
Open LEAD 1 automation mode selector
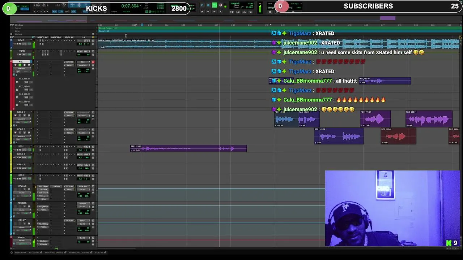point(26,122)
